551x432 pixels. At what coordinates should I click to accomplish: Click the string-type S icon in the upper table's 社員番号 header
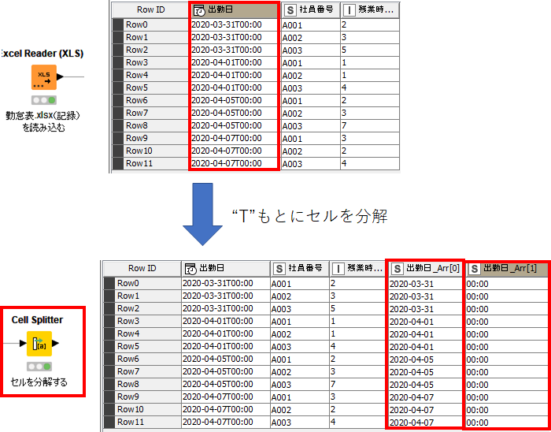click(290, 10)
